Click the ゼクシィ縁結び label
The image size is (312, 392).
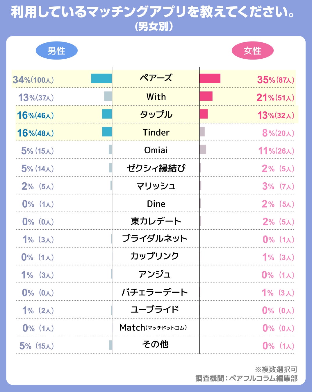point(156,168)
